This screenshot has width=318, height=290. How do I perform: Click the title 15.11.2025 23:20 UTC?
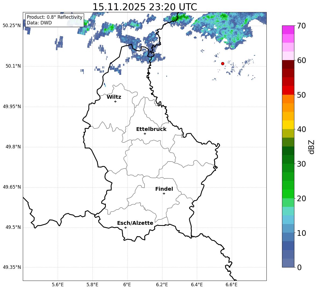tap(145, 7)
